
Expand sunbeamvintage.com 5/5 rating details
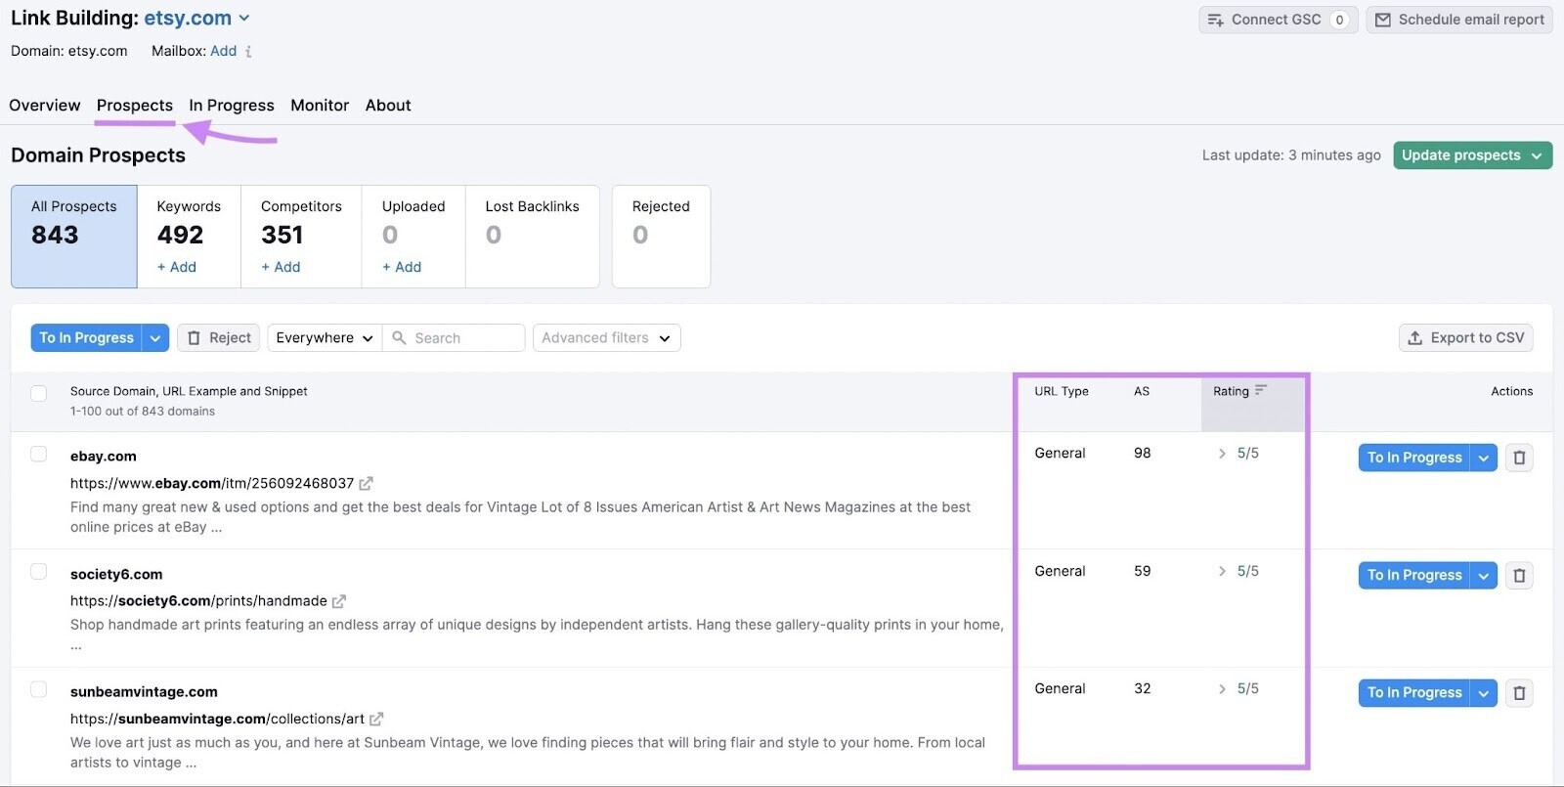coord(1222,689)
